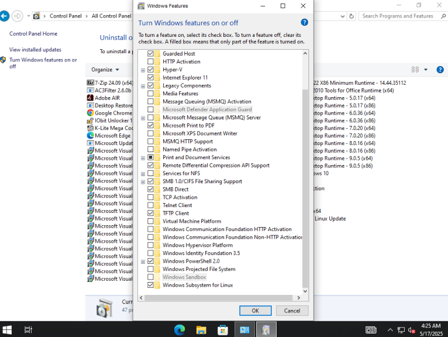The height and width of the screenshot is (337, 448).
Task: Click the Desktop Restore program icon
Action: click(90, 105)
